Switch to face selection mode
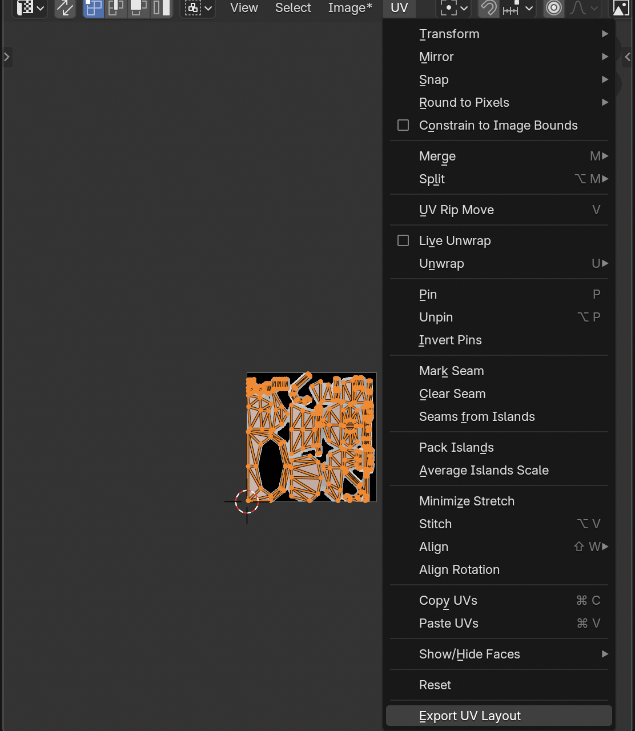This screenshot has height=731, width=635. (139, 8)
